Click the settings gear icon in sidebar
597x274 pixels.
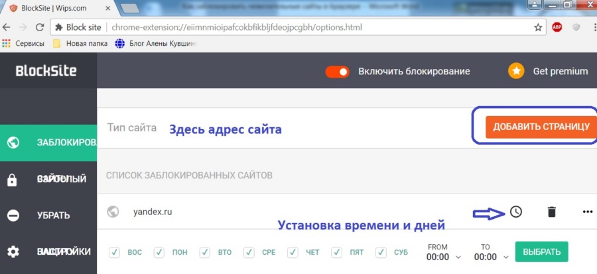13,251
